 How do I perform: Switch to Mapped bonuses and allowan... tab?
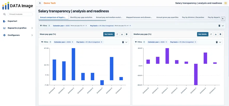139,17
